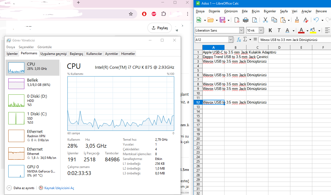
Task: Select 0 Diski (D:) performance item
Action: pyautogui.click(x=32, y=101)
